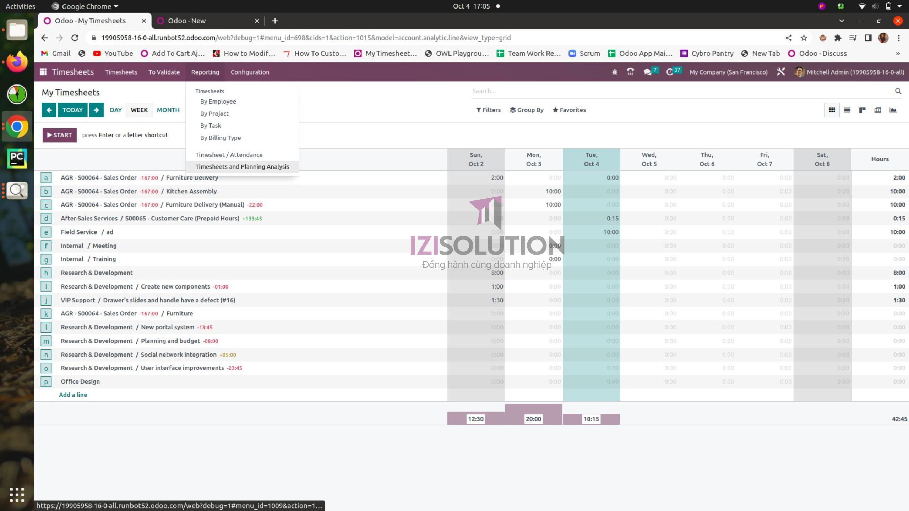
Task: Click the Add a line link
Action: click(x=73, y=394)
